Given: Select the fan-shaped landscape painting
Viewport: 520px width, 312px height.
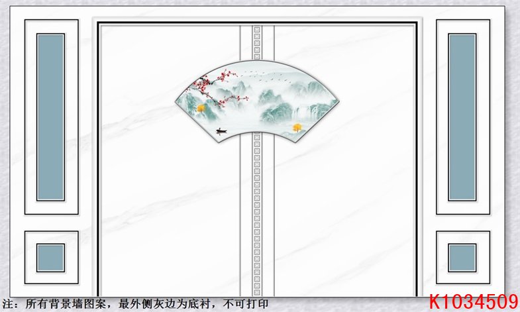Looking at the screenshot, I should click(x=257, y=101).
